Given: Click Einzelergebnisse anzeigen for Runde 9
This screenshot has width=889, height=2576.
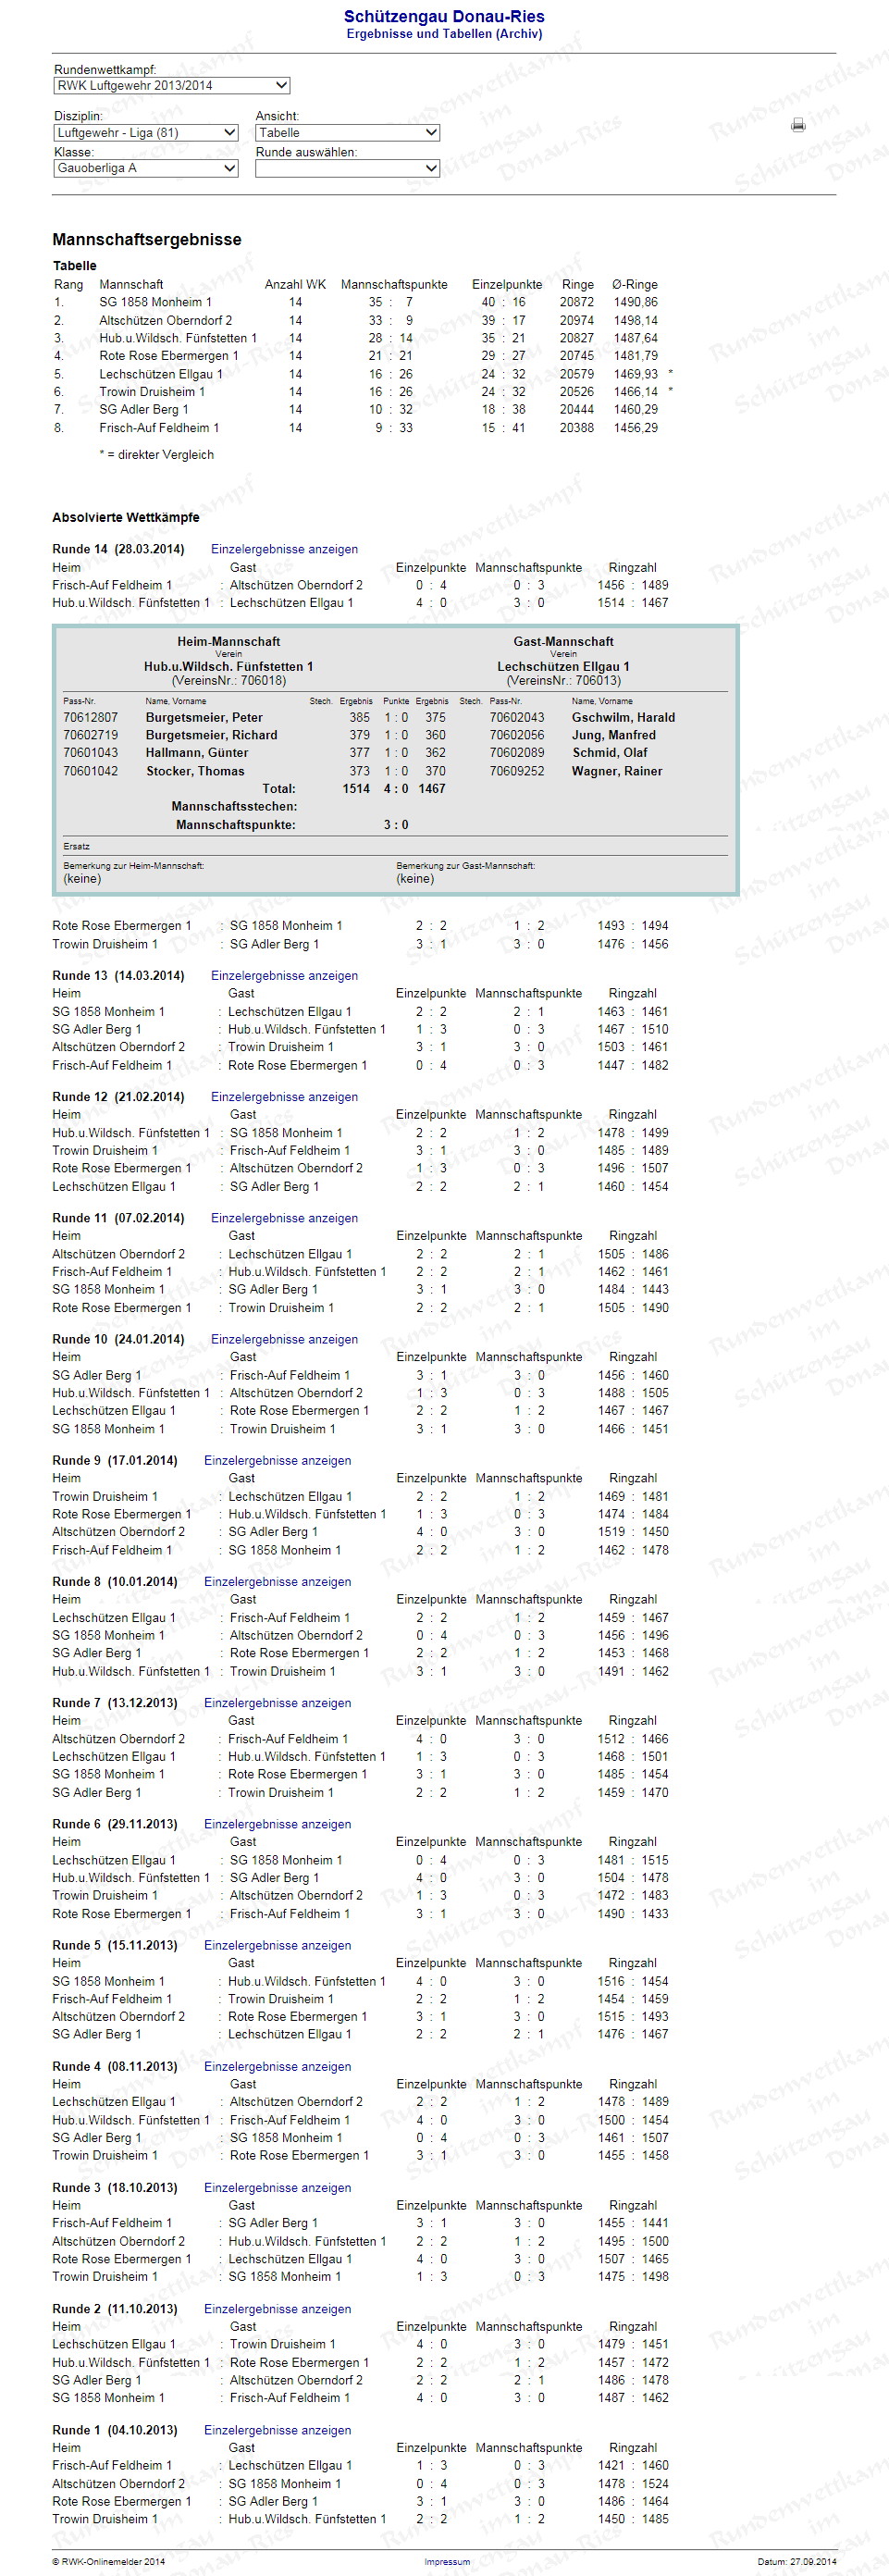Looking at the screenshot, I should click(277, 1460).
